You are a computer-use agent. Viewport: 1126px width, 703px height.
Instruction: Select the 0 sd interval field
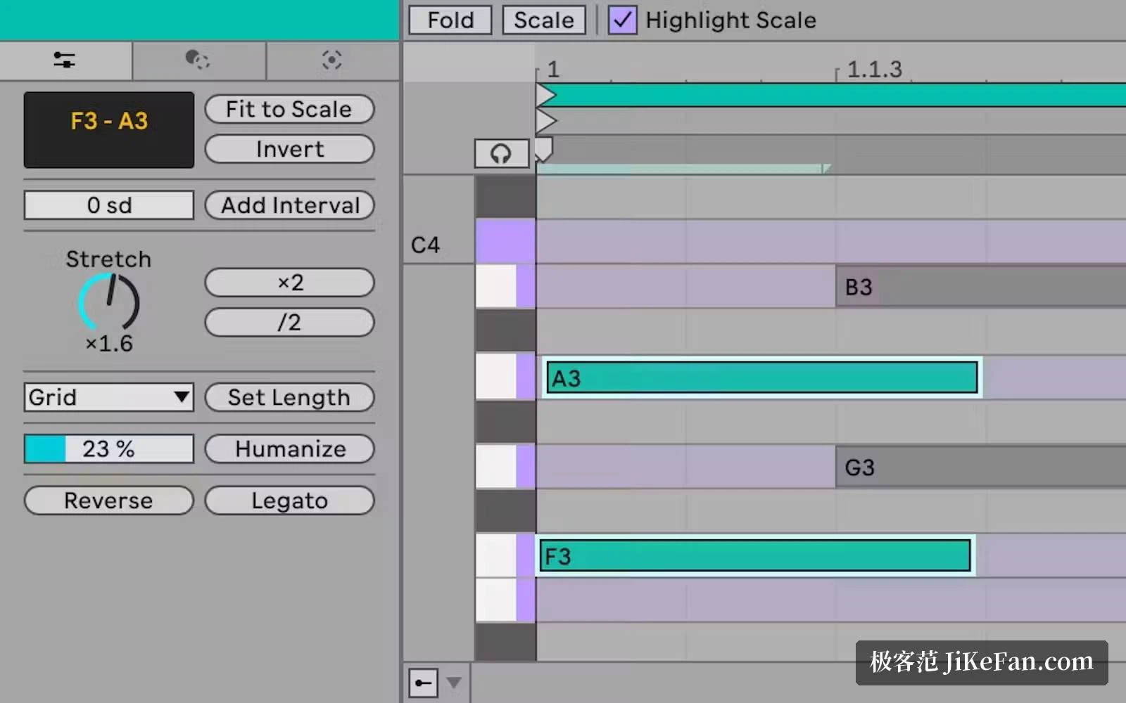pos(109,205)
